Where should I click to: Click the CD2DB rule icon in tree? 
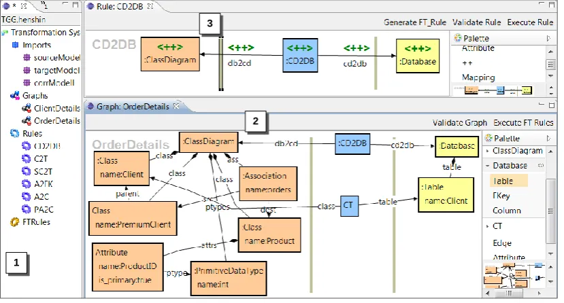(27, 146)
